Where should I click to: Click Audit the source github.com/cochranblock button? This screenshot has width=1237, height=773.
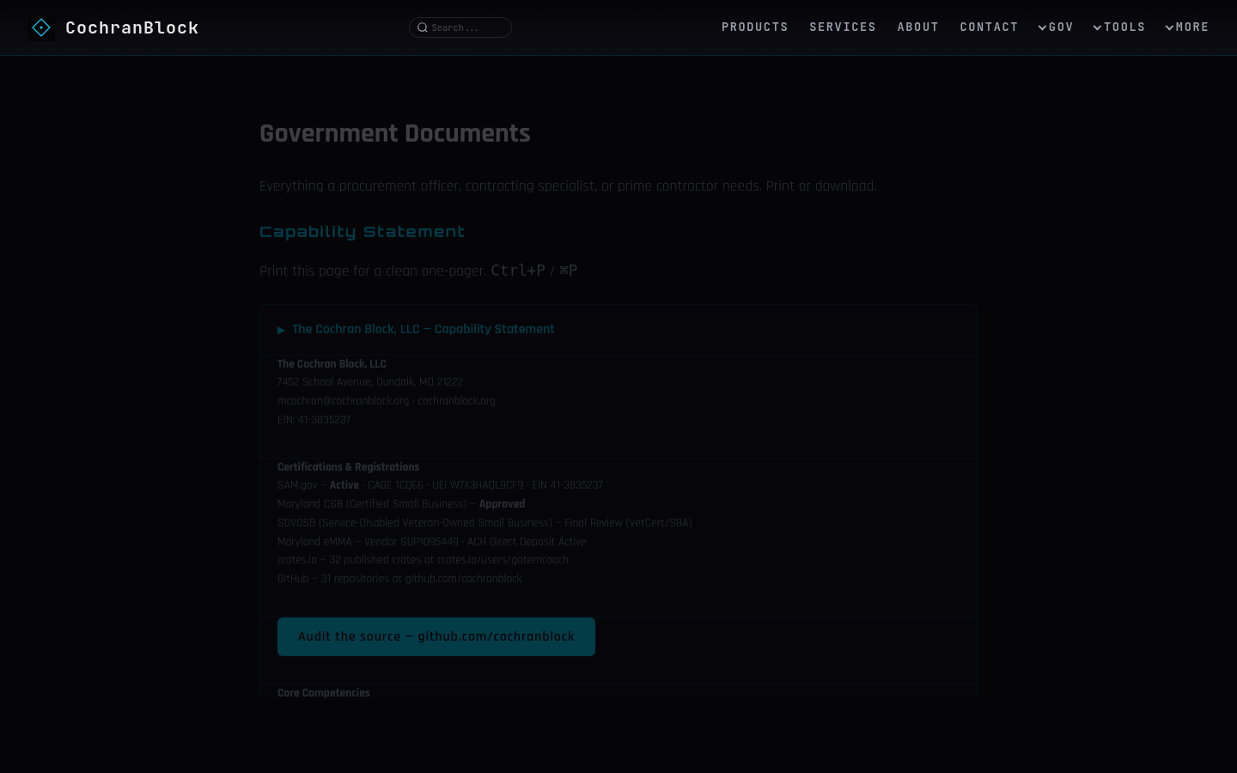coord(436,636)
